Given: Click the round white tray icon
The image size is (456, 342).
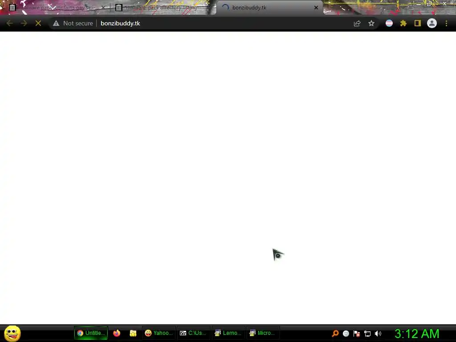Looking at the screenshot, I should click(x=346, y=334).
